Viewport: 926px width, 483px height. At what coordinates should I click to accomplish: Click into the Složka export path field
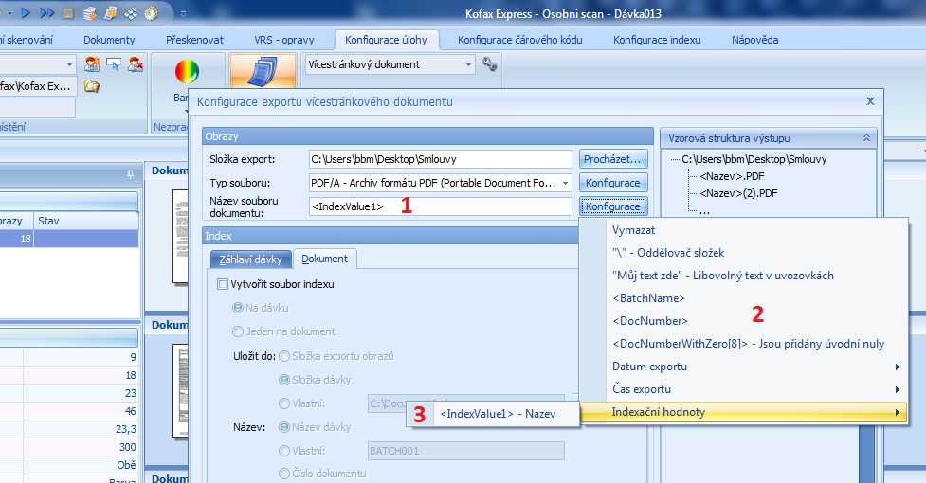coord(441,159)
